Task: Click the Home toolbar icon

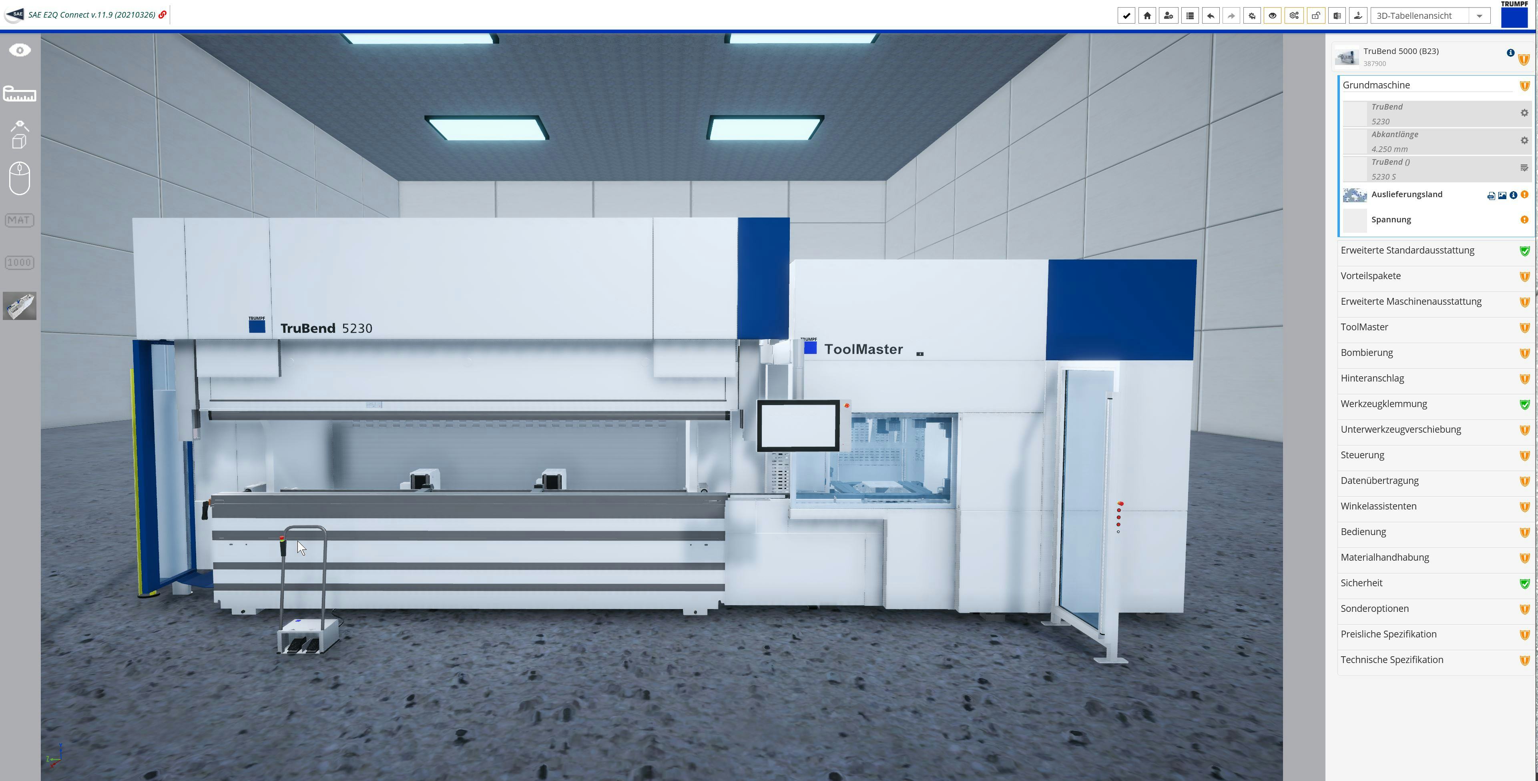Action: (x=1147, y=16)
